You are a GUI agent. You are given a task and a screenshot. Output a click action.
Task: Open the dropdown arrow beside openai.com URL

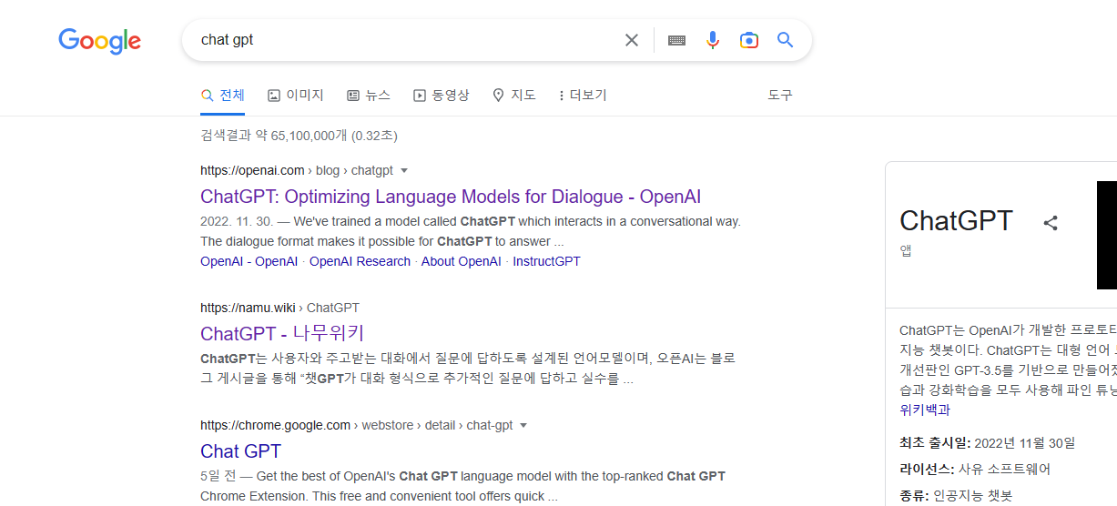pos(404,170)
